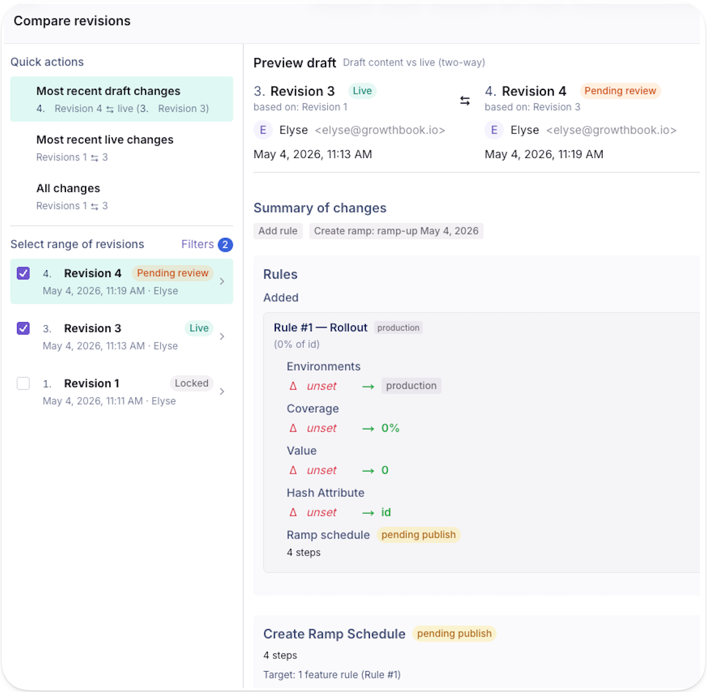Viewport: 707px width, 692px height.
Task: Click the delta icon under Coverage
Action: click(293, 428)
